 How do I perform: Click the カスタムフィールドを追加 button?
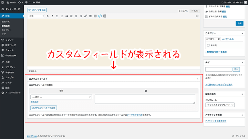tap(44, 108)
